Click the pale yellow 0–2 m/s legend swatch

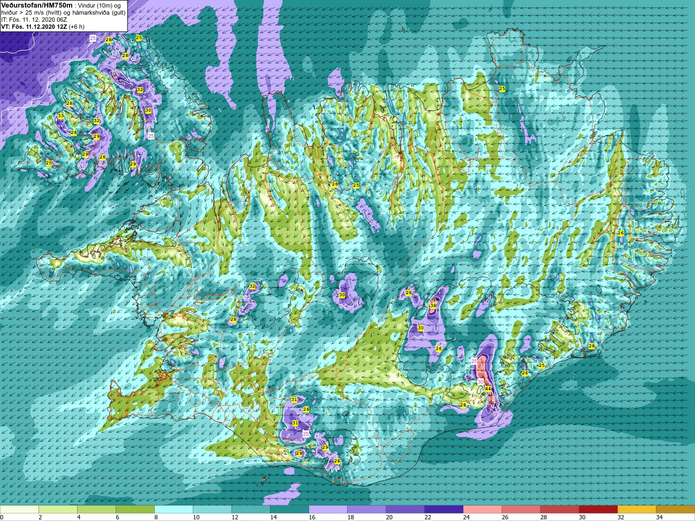click(x=20, y=509)
